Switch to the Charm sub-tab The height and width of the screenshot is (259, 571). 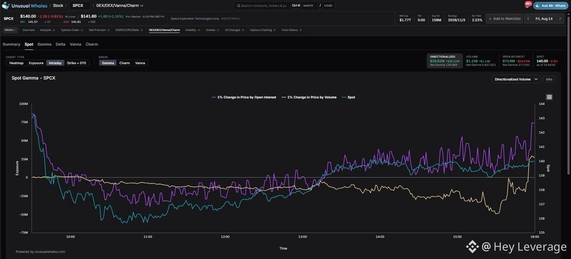pos(92,44)
